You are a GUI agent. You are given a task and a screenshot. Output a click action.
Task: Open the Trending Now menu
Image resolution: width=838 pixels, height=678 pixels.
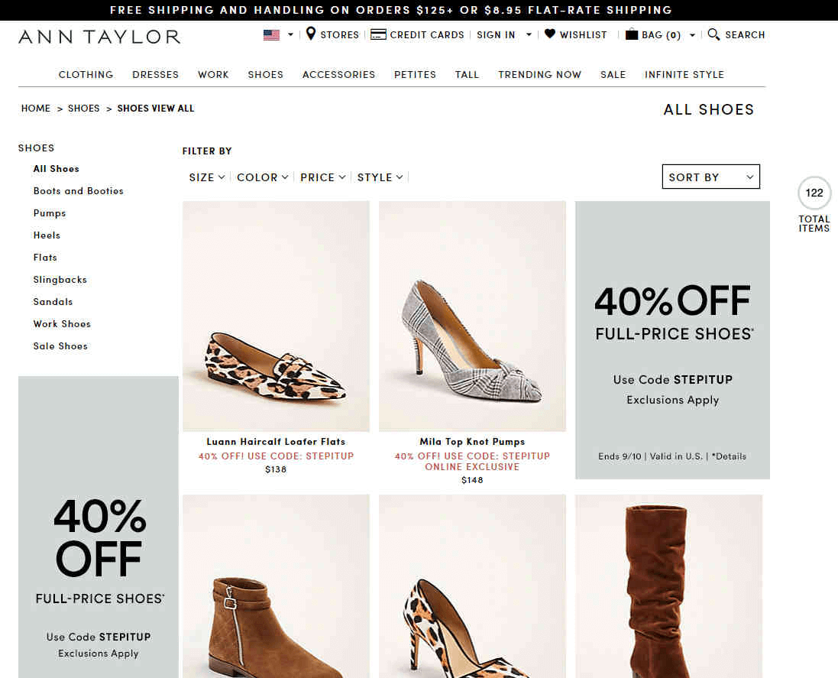coord(540,74)
